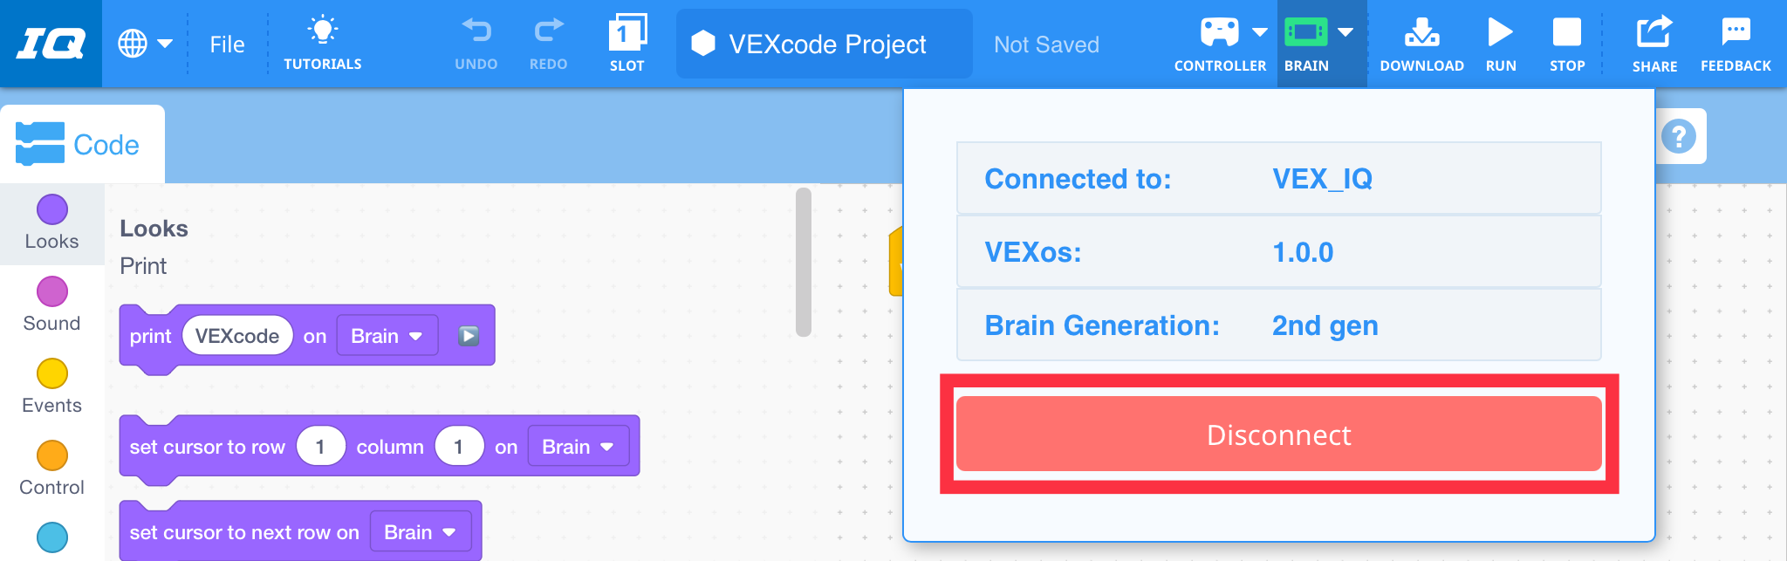Open the help question mark button
The image size is (1787, 561).
coord(1680,137)
